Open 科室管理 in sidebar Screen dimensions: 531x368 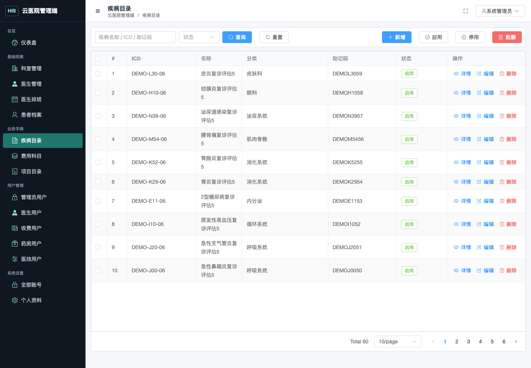[43, 68]
